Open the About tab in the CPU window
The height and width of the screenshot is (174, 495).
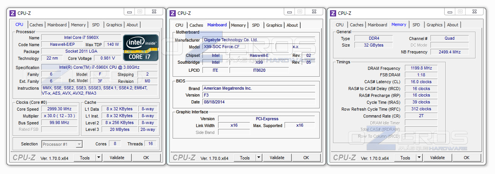pyautogui.click(x=132, y=25)
